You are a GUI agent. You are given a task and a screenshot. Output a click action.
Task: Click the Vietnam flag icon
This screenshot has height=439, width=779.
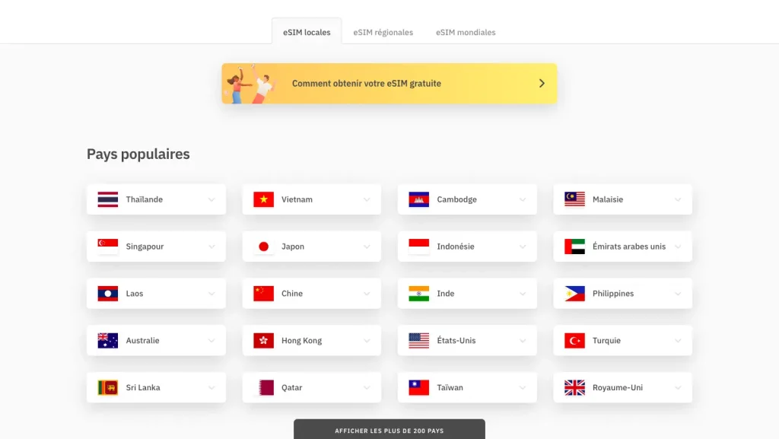tap(263, 199)
